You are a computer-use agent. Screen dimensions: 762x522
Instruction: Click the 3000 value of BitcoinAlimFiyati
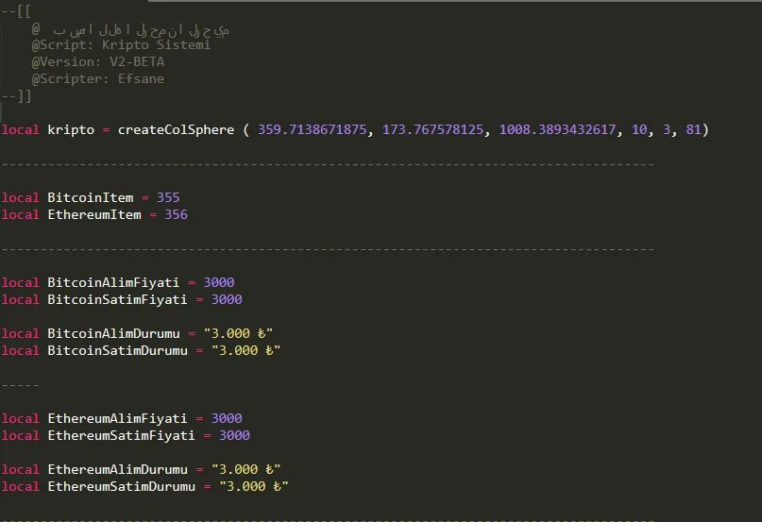219,283
